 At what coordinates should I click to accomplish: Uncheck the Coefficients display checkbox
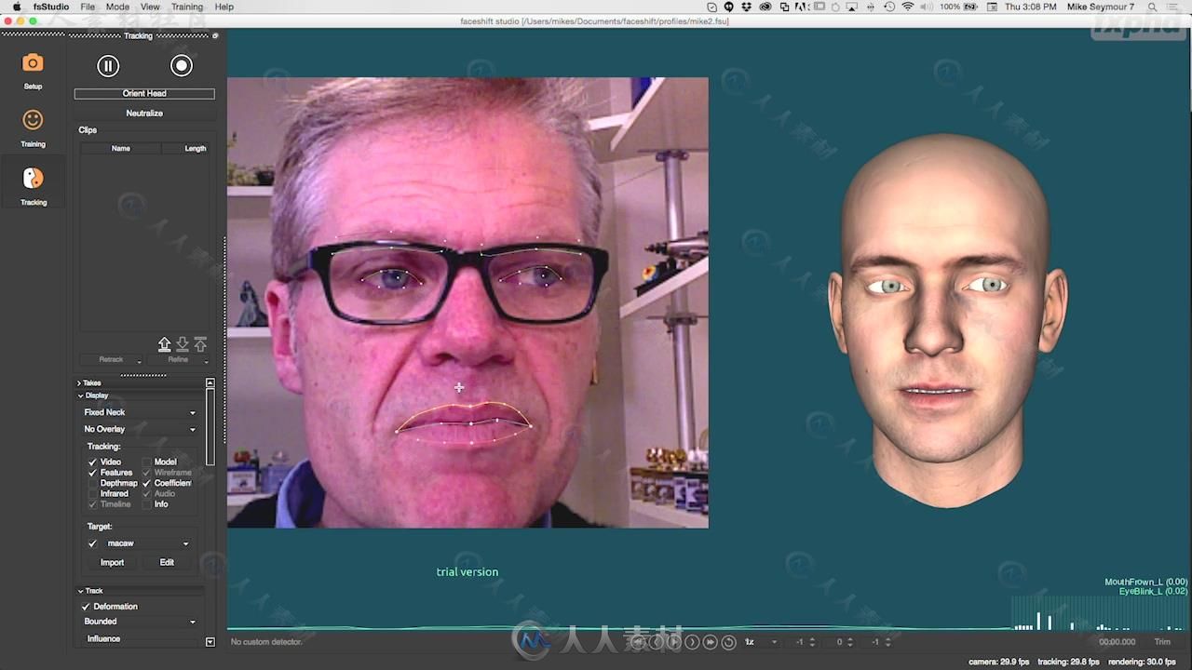[146, 483]
